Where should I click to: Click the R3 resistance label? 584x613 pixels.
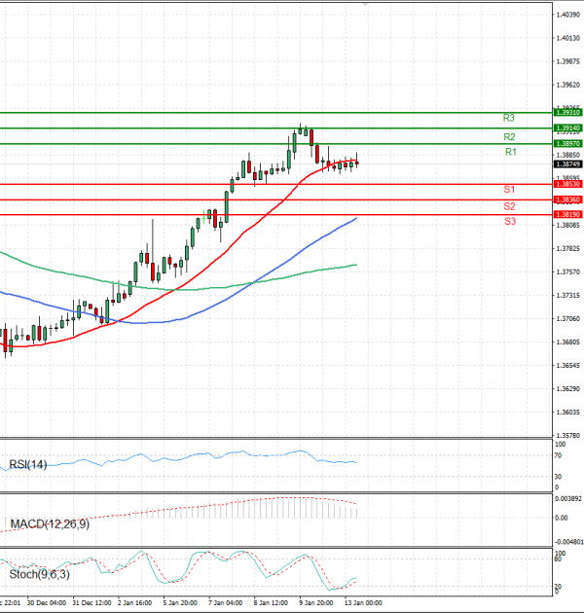tap(508, 118)
